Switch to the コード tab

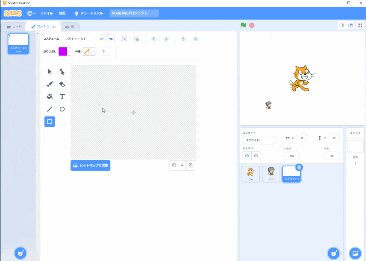point(14,26)
